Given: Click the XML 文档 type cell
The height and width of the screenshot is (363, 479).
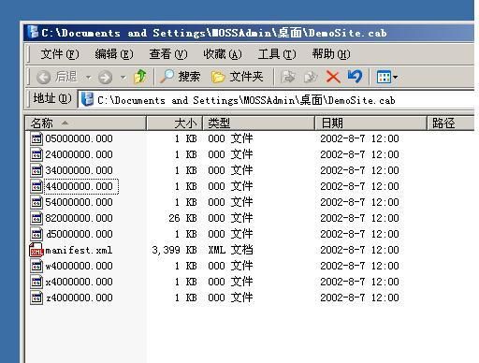Looking at the screenshot, I should click(230, 250).
